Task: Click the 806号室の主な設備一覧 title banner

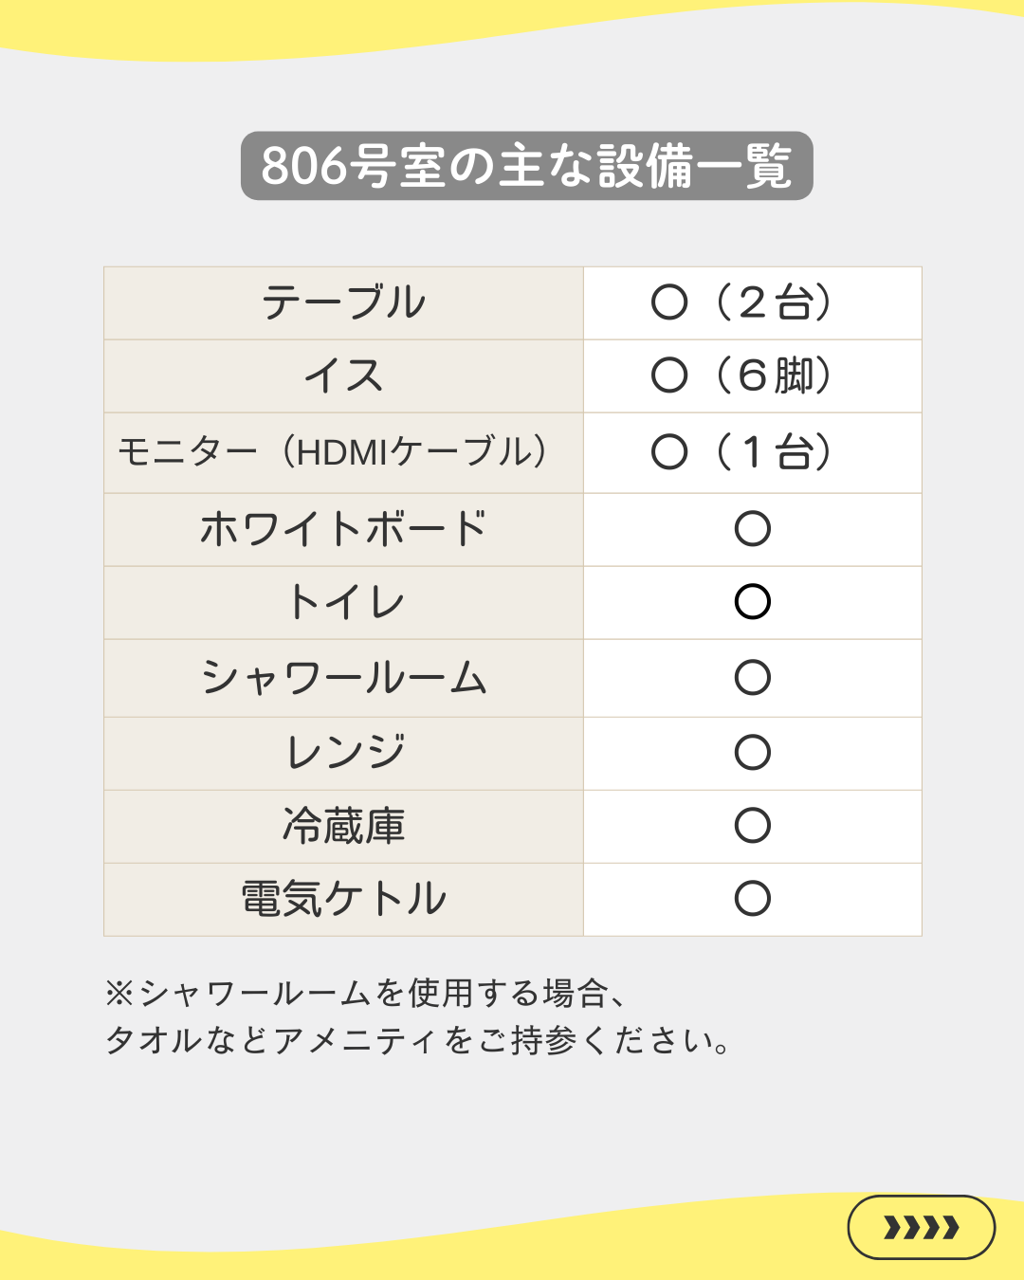Action: click(x=526, y=166)
